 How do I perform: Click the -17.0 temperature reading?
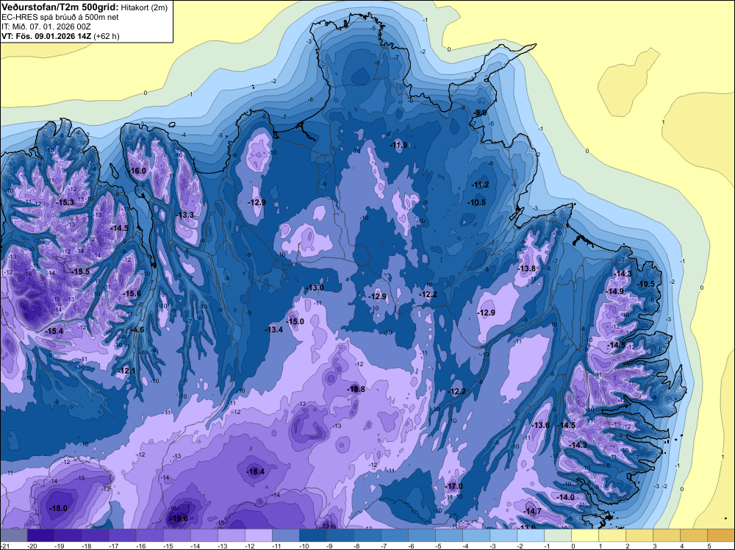click(x=453, y=486)
